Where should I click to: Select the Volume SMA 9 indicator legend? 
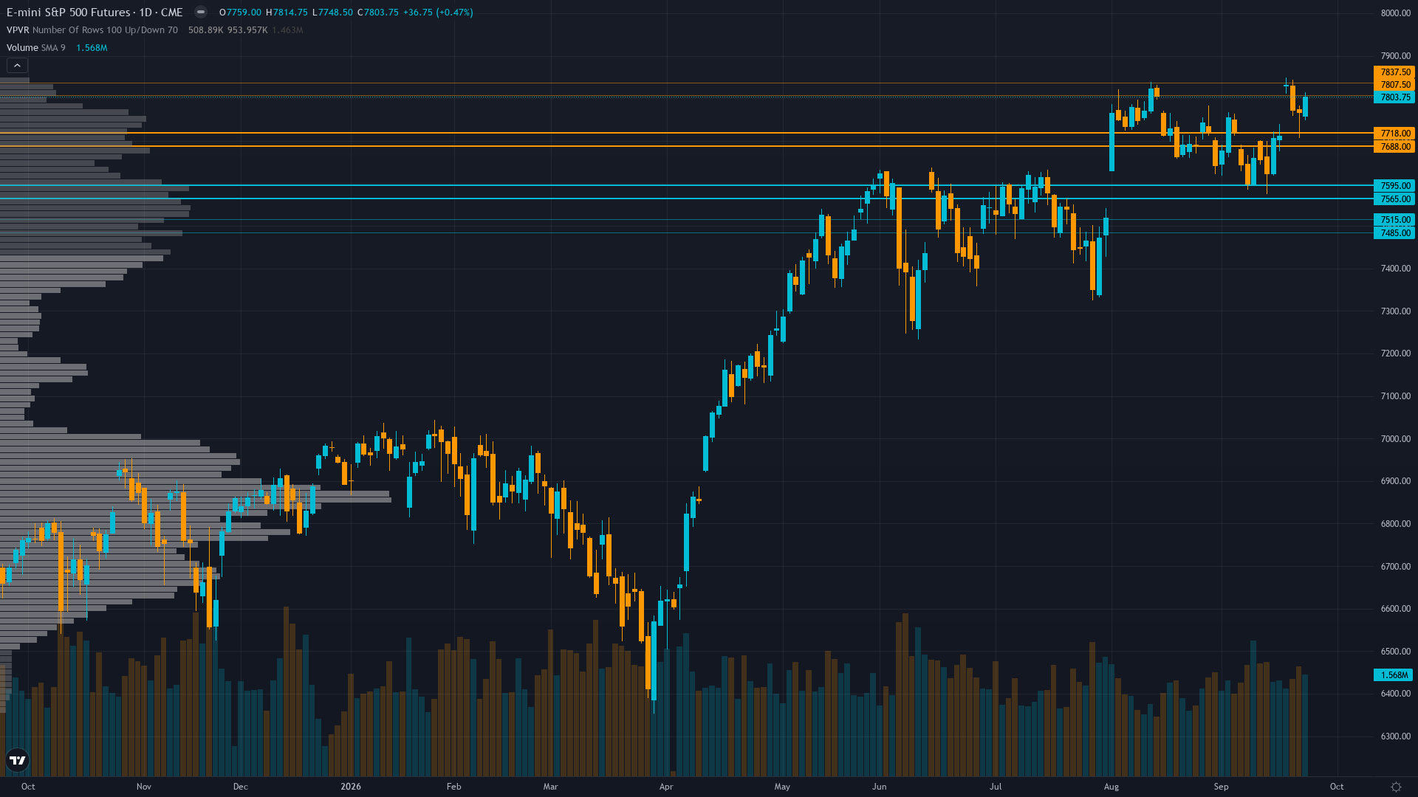coord(36,48)
